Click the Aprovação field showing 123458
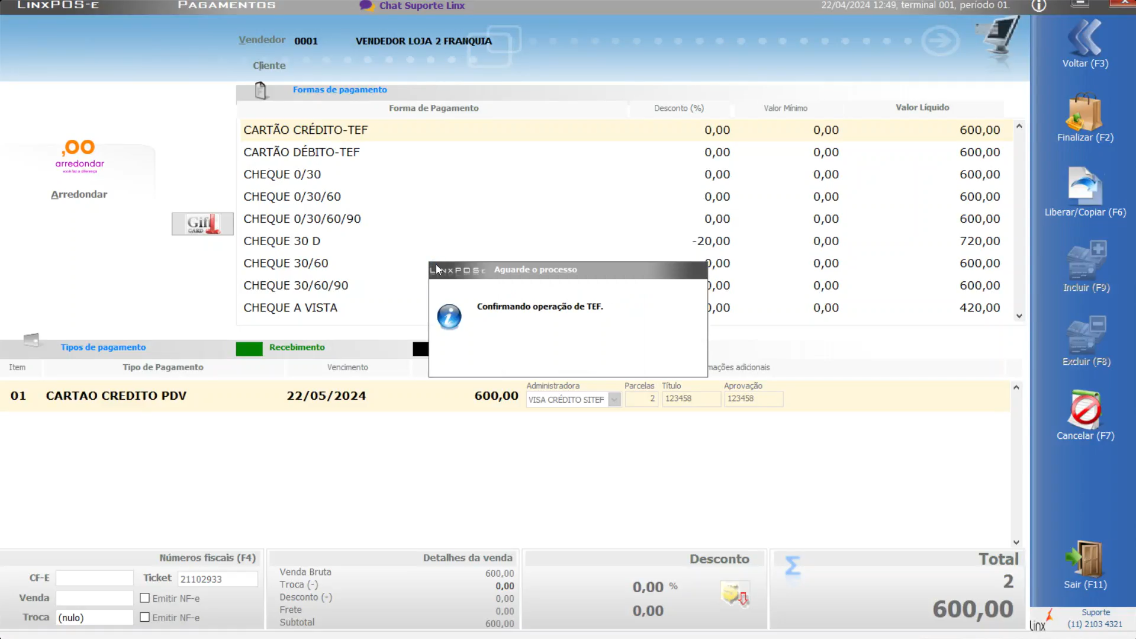The width and height of the screenshot is (1136, 639). (753, 399)
